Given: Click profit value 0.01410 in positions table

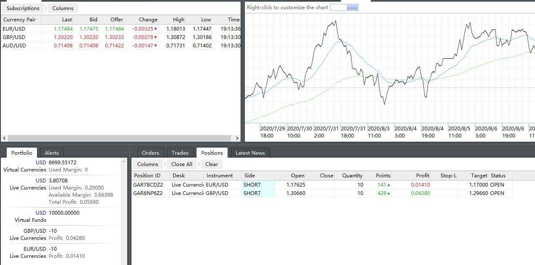Looking at the screenshot, I should pos(420,185).
